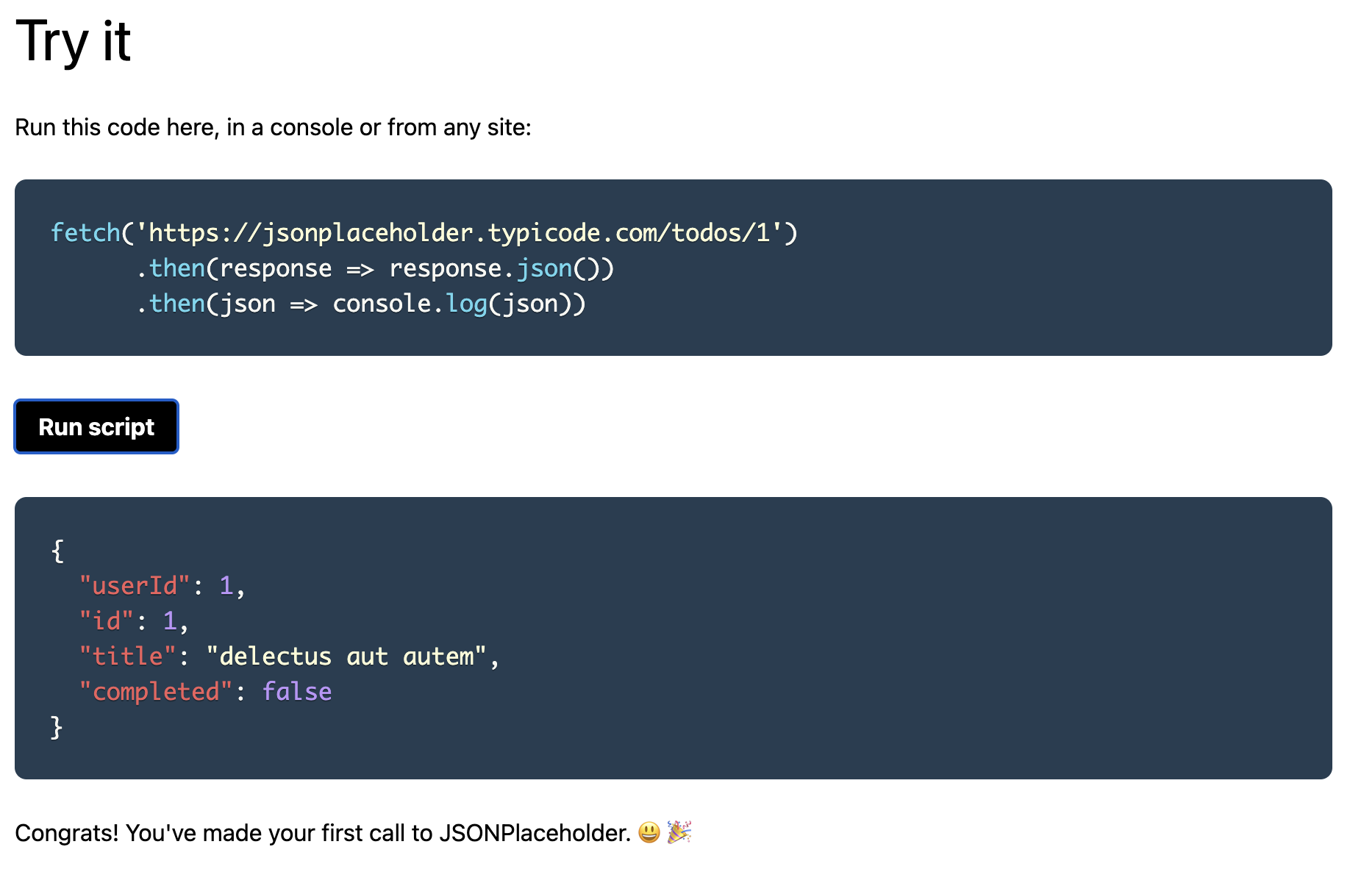
Task: Click the second .then line's json parameter
Action: (248, 304)
